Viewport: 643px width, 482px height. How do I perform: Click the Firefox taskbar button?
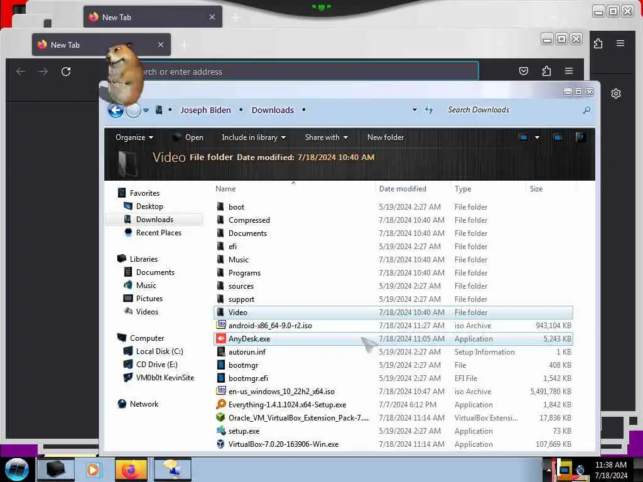tap(131, 469)
